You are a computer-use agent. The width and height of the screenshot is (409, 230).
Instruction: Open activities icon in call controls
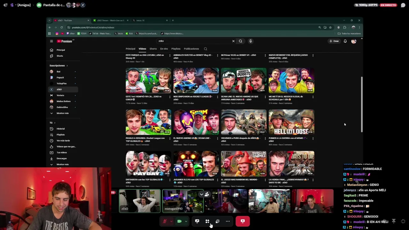click(207, 221)
